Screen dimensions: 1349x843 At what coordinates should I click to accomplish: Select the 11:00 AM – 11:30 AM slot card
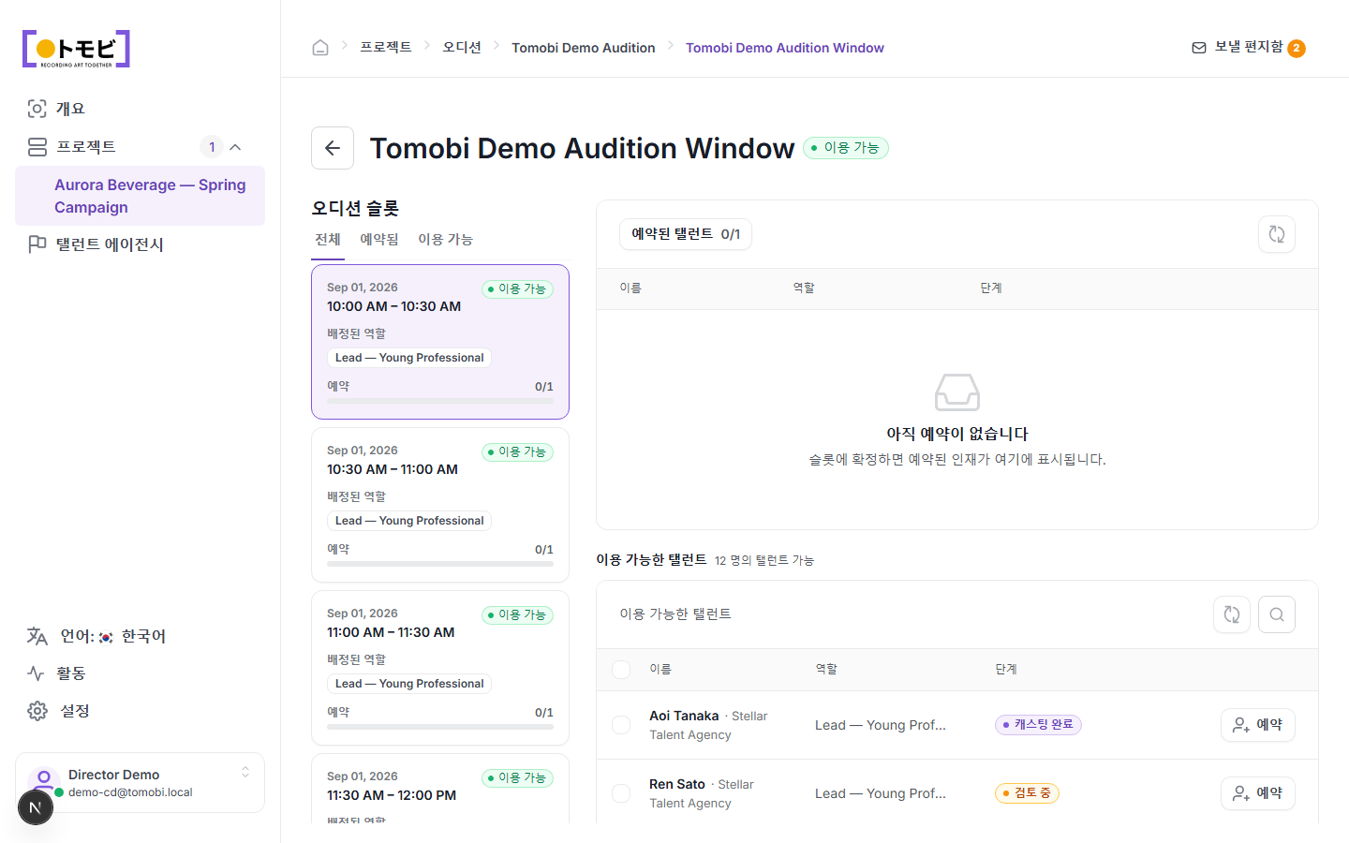tap(440, 668)
